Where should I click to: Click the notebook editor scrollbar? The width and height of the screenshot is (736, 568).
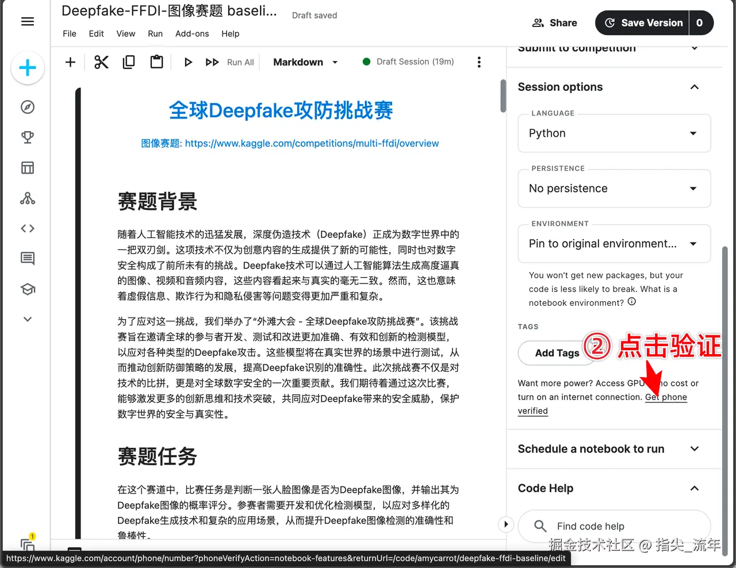(x=503, y=95)
